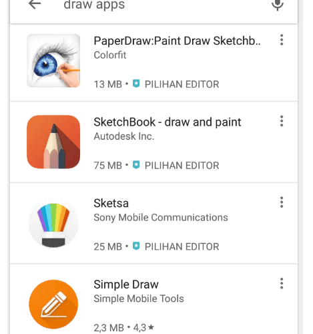Expand the three-dot menu for Sketsa
313x334 pixels.
pyautogui.click(x=282, y=202)
